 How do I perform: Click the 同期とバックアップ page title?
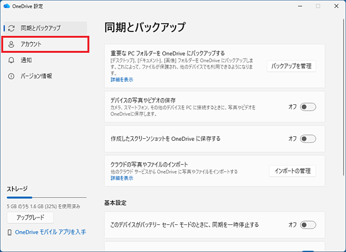pos(145,28)
